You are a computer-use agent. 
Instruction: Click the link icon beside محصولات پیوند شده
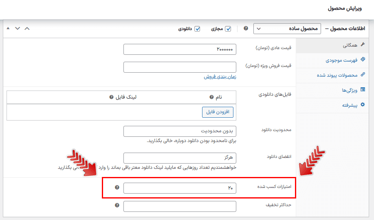click(363, 74)
